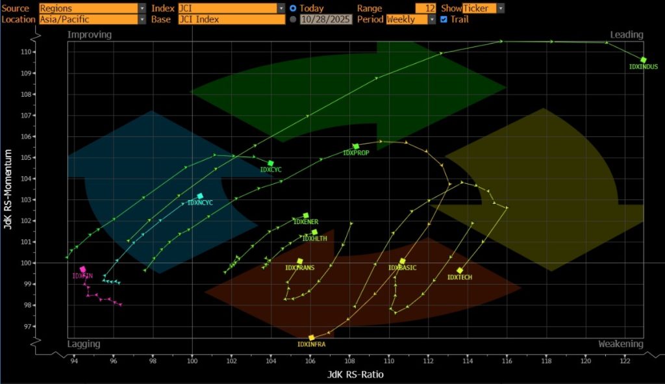Click the IDXHLTH ticker label
Viewport: 665px width, 384px height.
(x=314, y=238)
